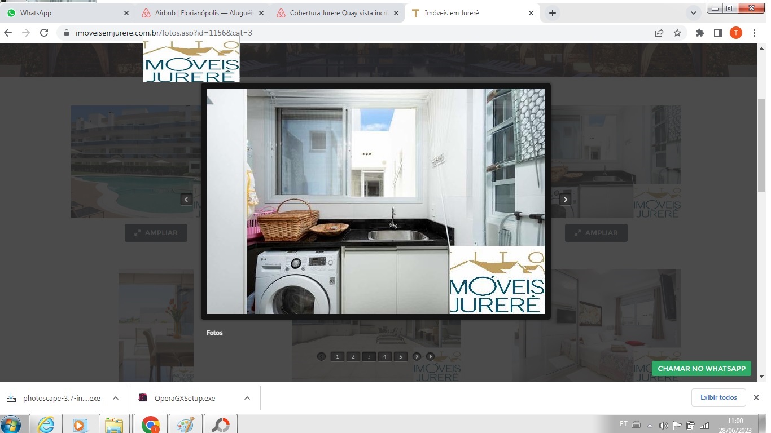Viewport: 771px width, 433px height.
Task: Click the page scroll-down arrow
Action: [761, 377]
